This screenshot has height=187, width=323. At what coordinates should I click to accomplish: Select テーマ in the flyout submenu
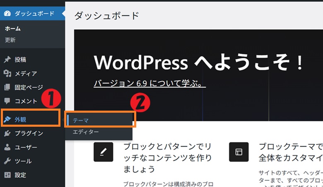coord(81,121)
